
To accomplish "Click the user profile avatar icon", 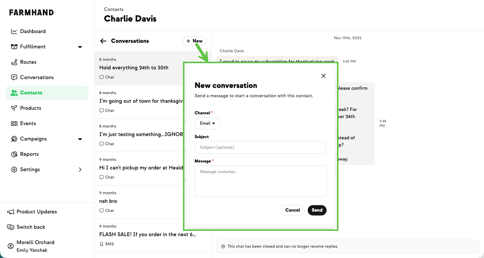I will click(x=11, y=246).
